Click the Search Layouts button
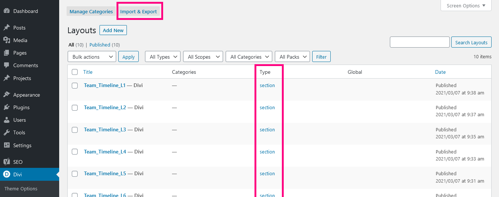 [471, 42]
